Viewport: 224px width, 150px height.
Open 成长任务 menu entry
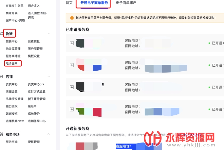34,114
